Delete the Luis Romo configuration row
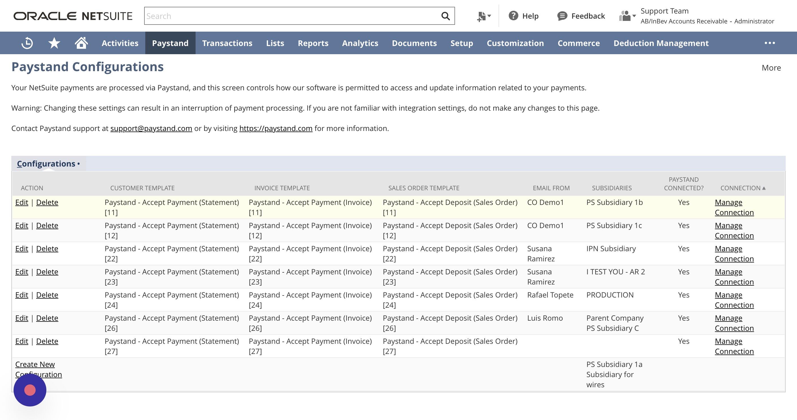 [x=47, y=318]
